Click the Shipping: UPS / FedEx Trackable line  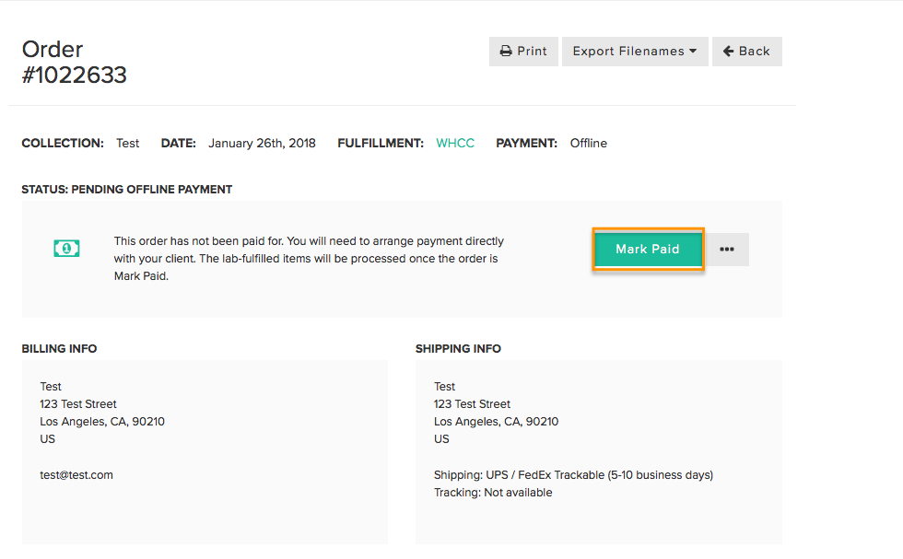pos(573,475)
